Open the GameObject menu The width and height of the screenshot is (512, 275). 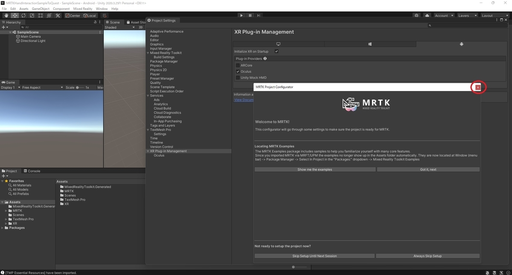40,8
